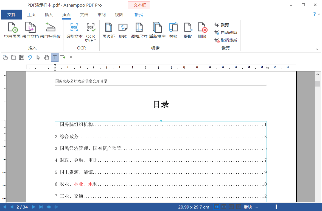Toggle fit width view mode
Image resolution: width=322 pixels, height=211 pixels.
pos(224,207)
